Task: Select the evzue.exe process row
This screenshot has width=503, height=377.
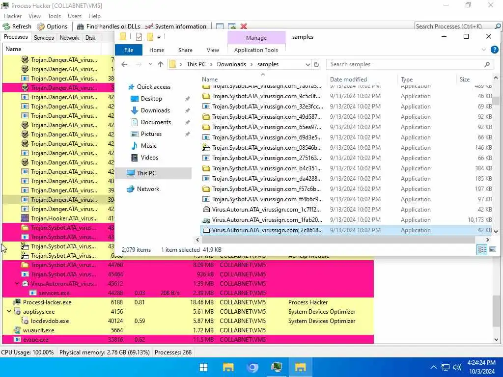Action: [x=188, y=339]
